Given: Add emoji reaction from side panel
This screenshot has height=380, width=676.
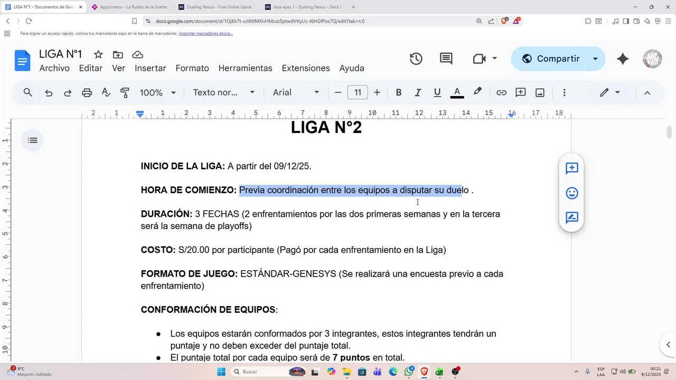Looking at the screenshot, I should click(x=571, y=193).
